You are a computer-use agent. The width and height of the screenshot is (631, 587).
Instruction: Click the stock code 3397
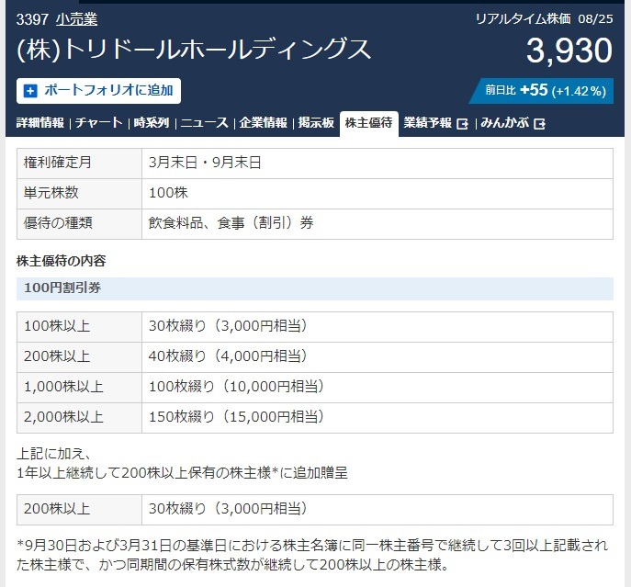click(x=32, y=19)
